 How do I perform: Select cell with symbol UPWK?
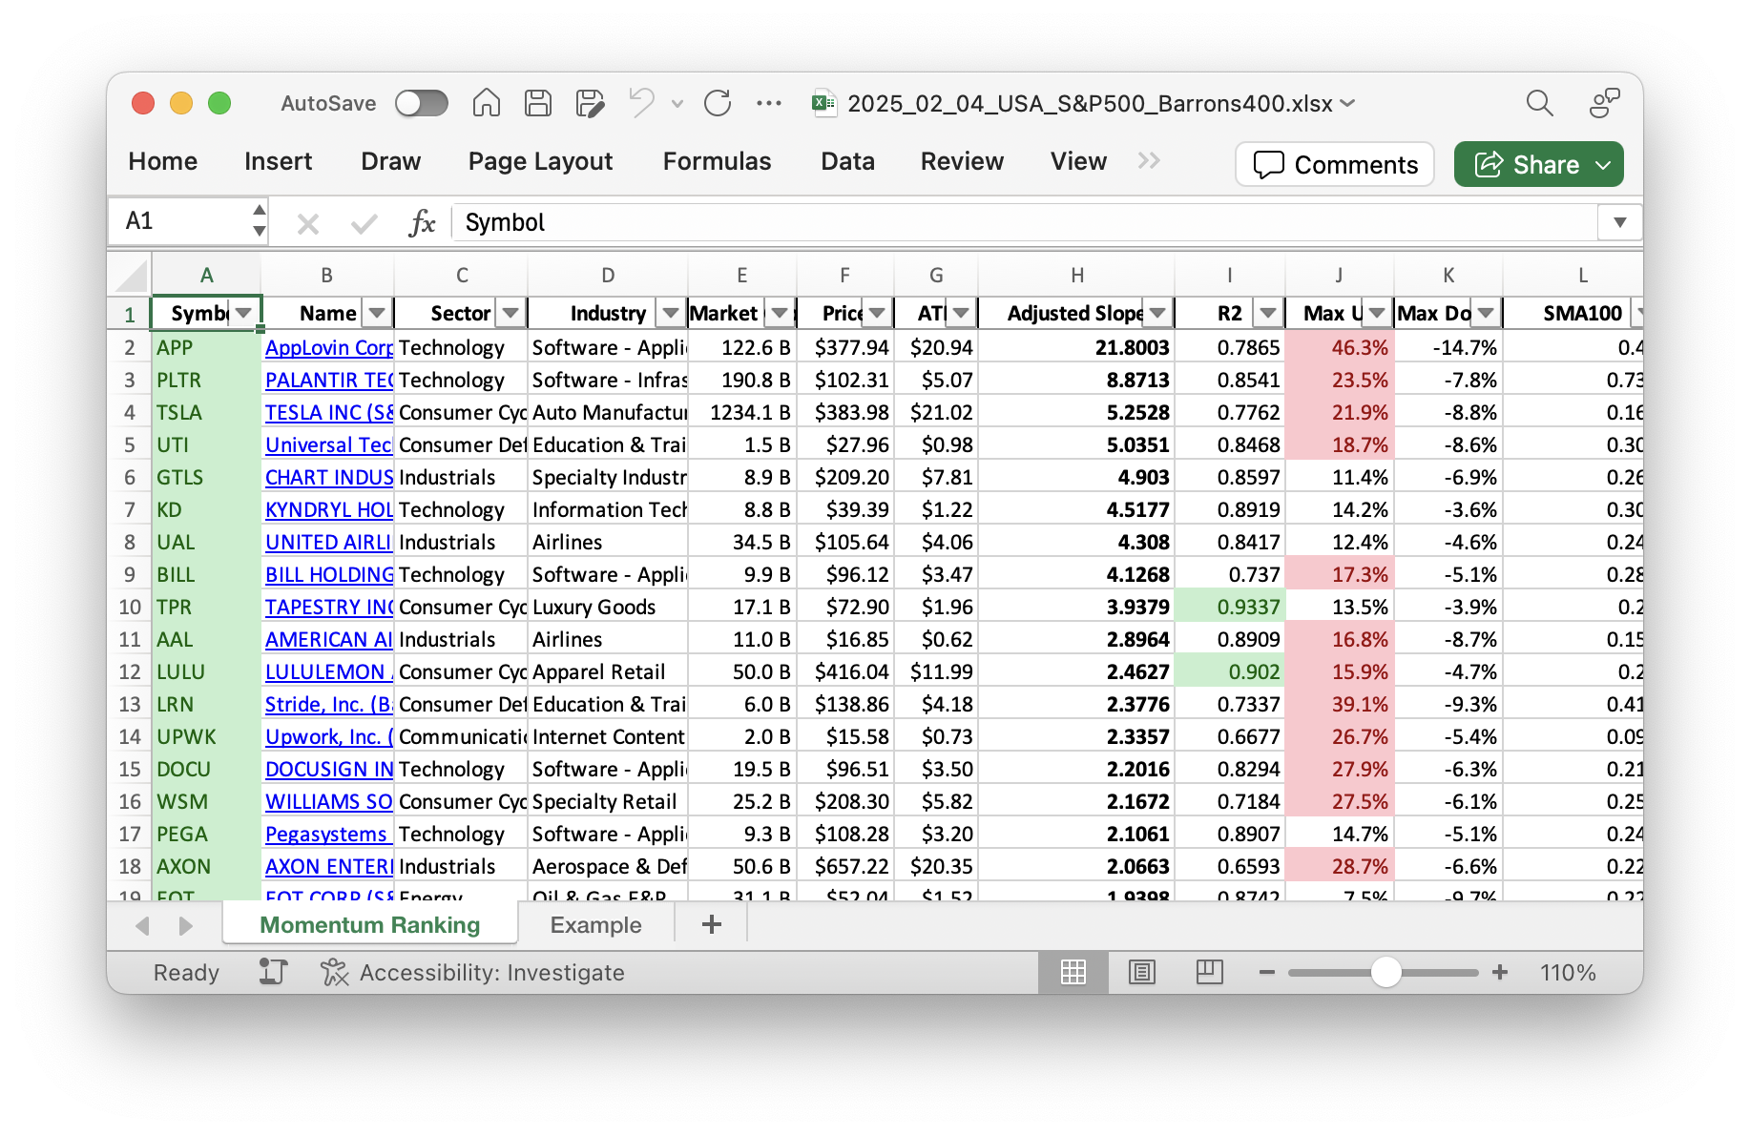pos(206,736)
